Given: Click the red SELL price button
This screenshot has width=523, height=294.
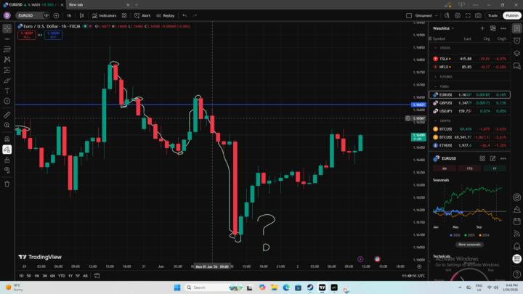Looking at the screenshot, I should point(27,35).
